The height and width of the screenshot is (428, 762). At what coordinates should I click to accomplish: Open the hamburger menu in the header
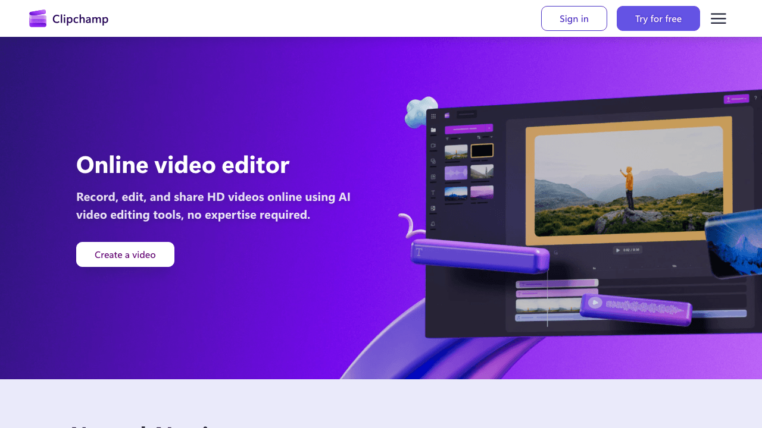tap(718, 18)
